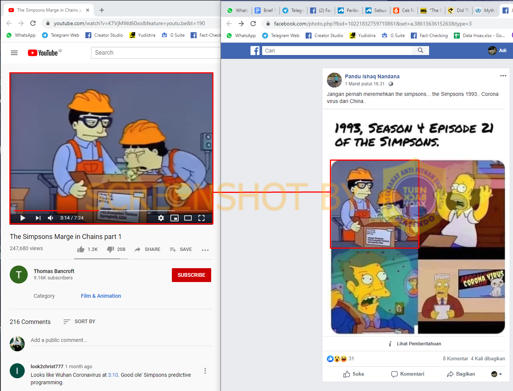
Task: Open the Film & Animation category link
Action: click(101, 296)
